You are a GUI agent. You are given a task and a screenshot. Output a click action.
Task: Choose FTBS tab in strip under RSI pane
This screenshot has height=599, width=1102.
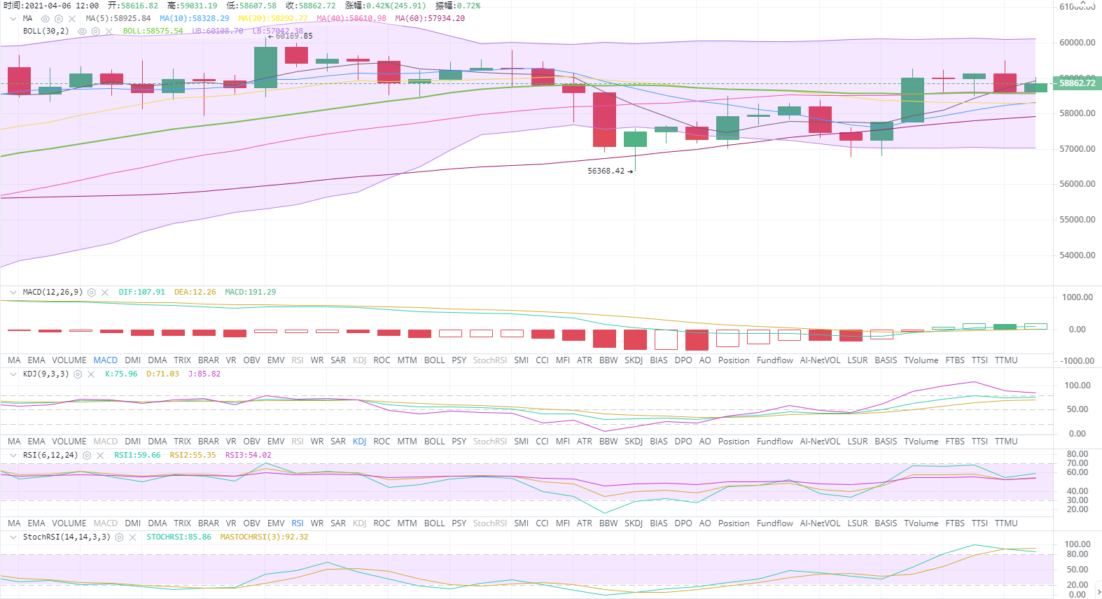pos(955,523)
